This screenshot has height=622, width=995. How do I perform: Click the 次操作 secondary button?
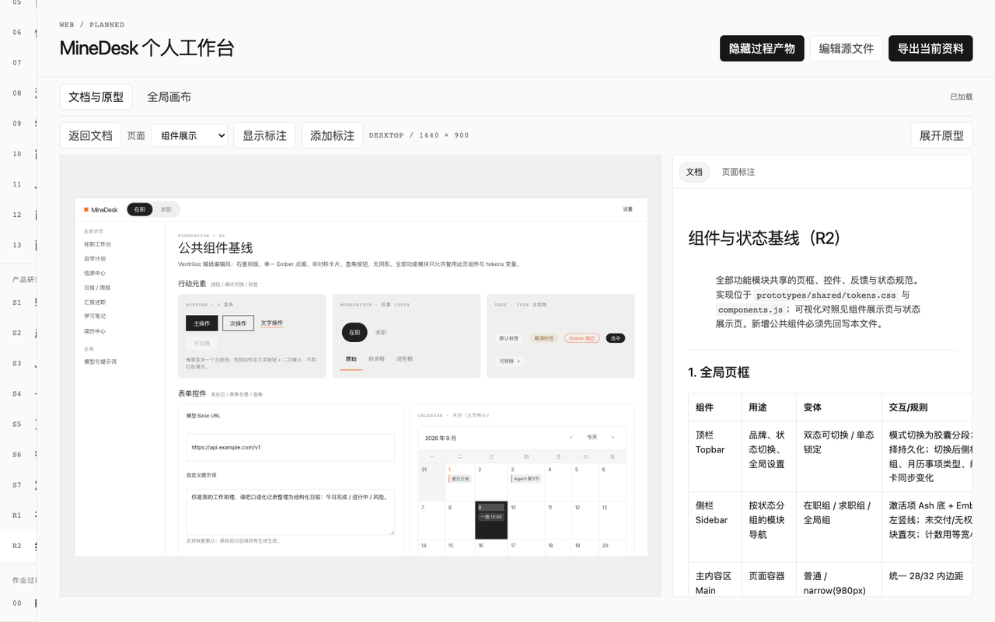pos(238,323)
